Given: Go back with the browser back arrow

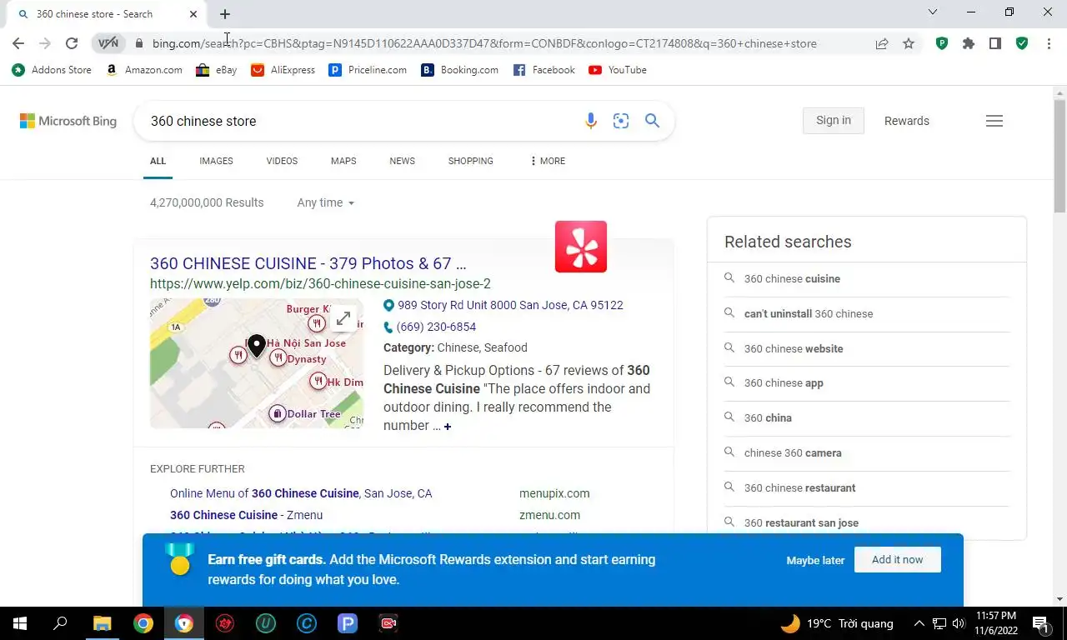Looking at the screenshot, I should [x=18, y=43].
